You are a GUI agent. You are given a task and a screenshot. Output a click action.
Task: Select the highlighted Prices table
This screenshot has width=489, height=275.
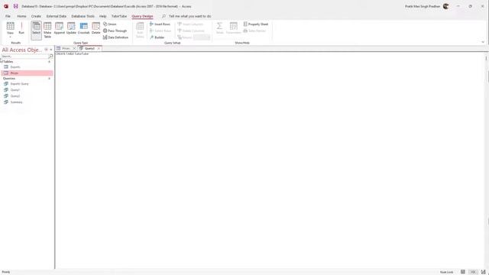pos(28,73)
